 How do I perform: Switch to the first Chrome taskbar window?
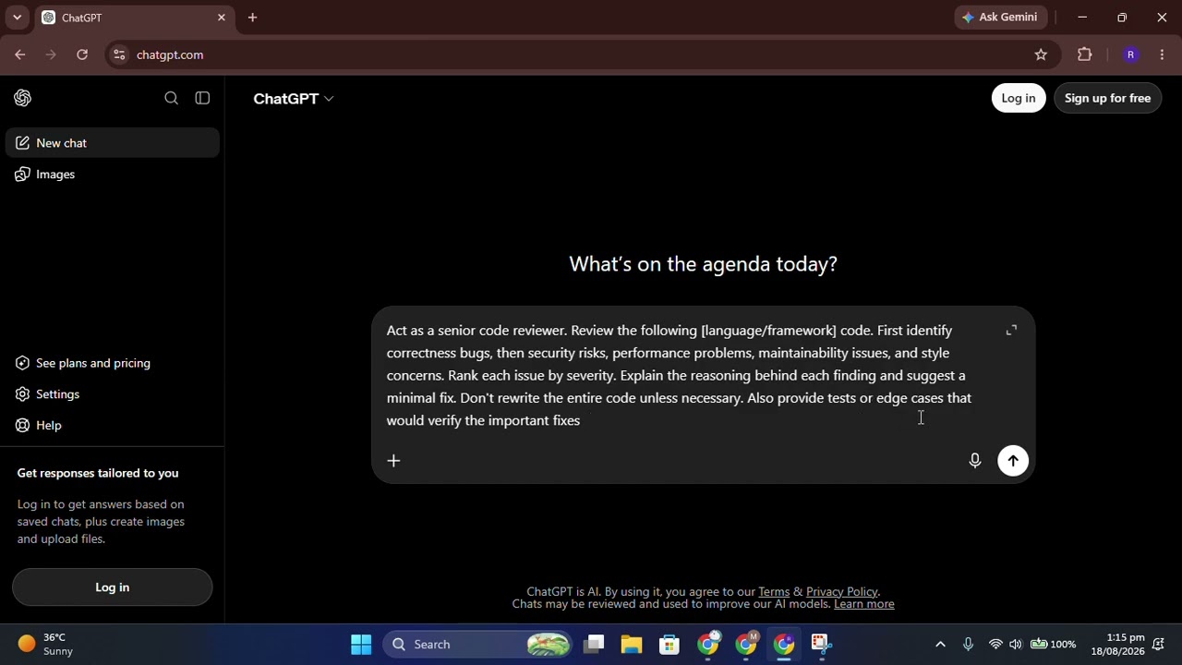click(x=707, y=645)
